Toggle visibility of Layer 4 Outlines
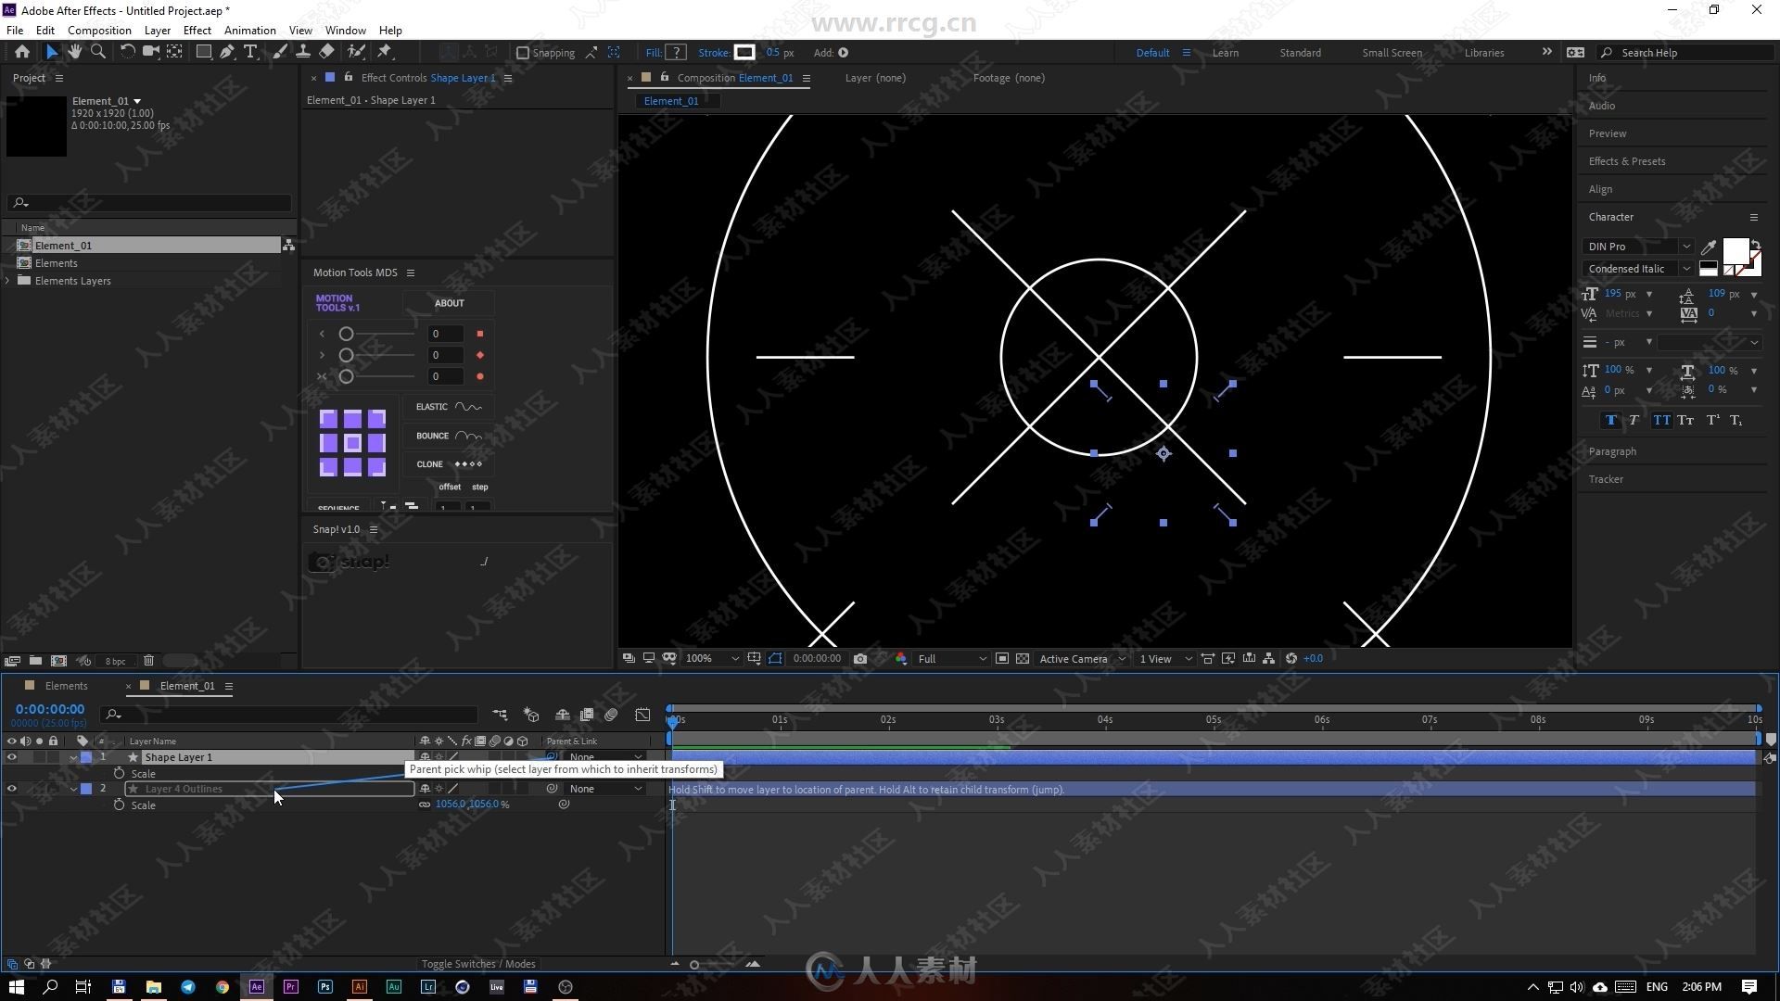Screen dimensions: 1780x1001 point(10,789)
